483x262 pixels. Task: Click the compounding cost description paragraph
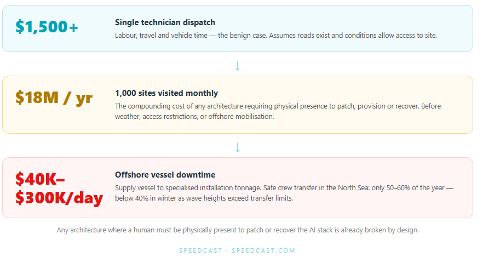click(278, 111)
